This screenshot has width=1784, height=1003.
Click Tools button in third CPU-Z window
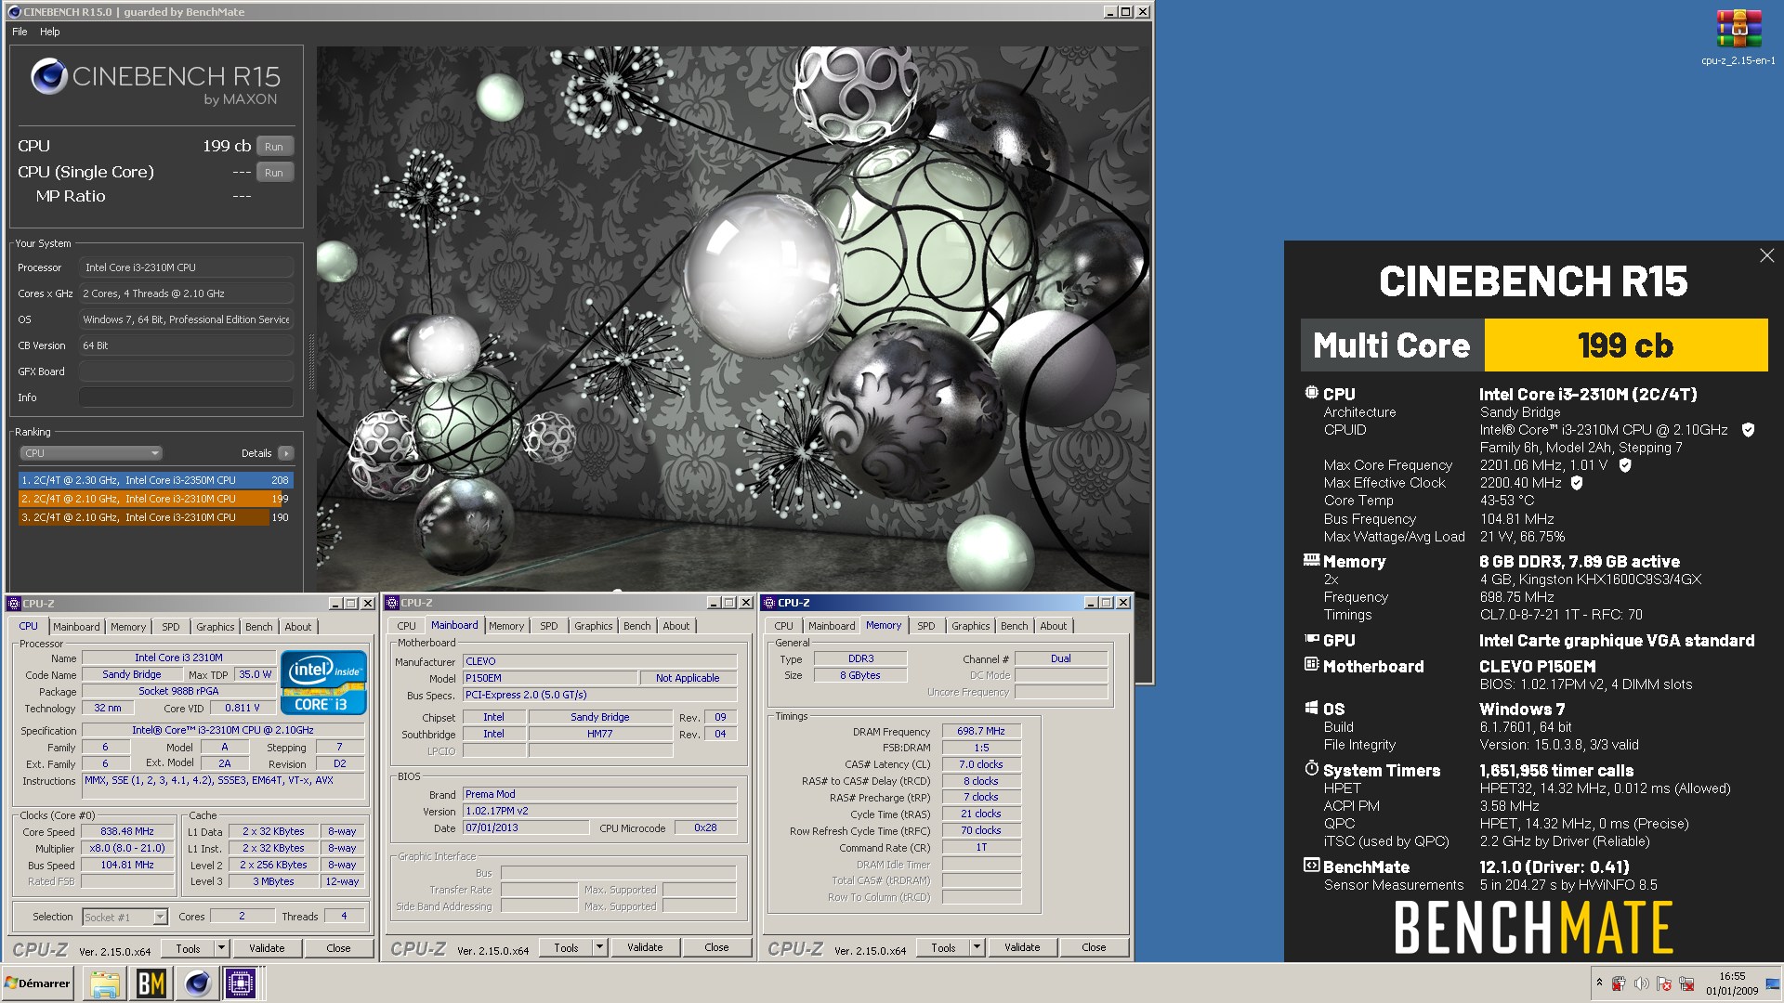point(943,947)
